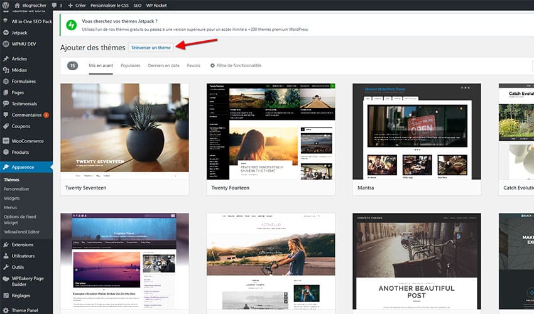Open the WP Rocket admin bar menu

click(156, 6)
